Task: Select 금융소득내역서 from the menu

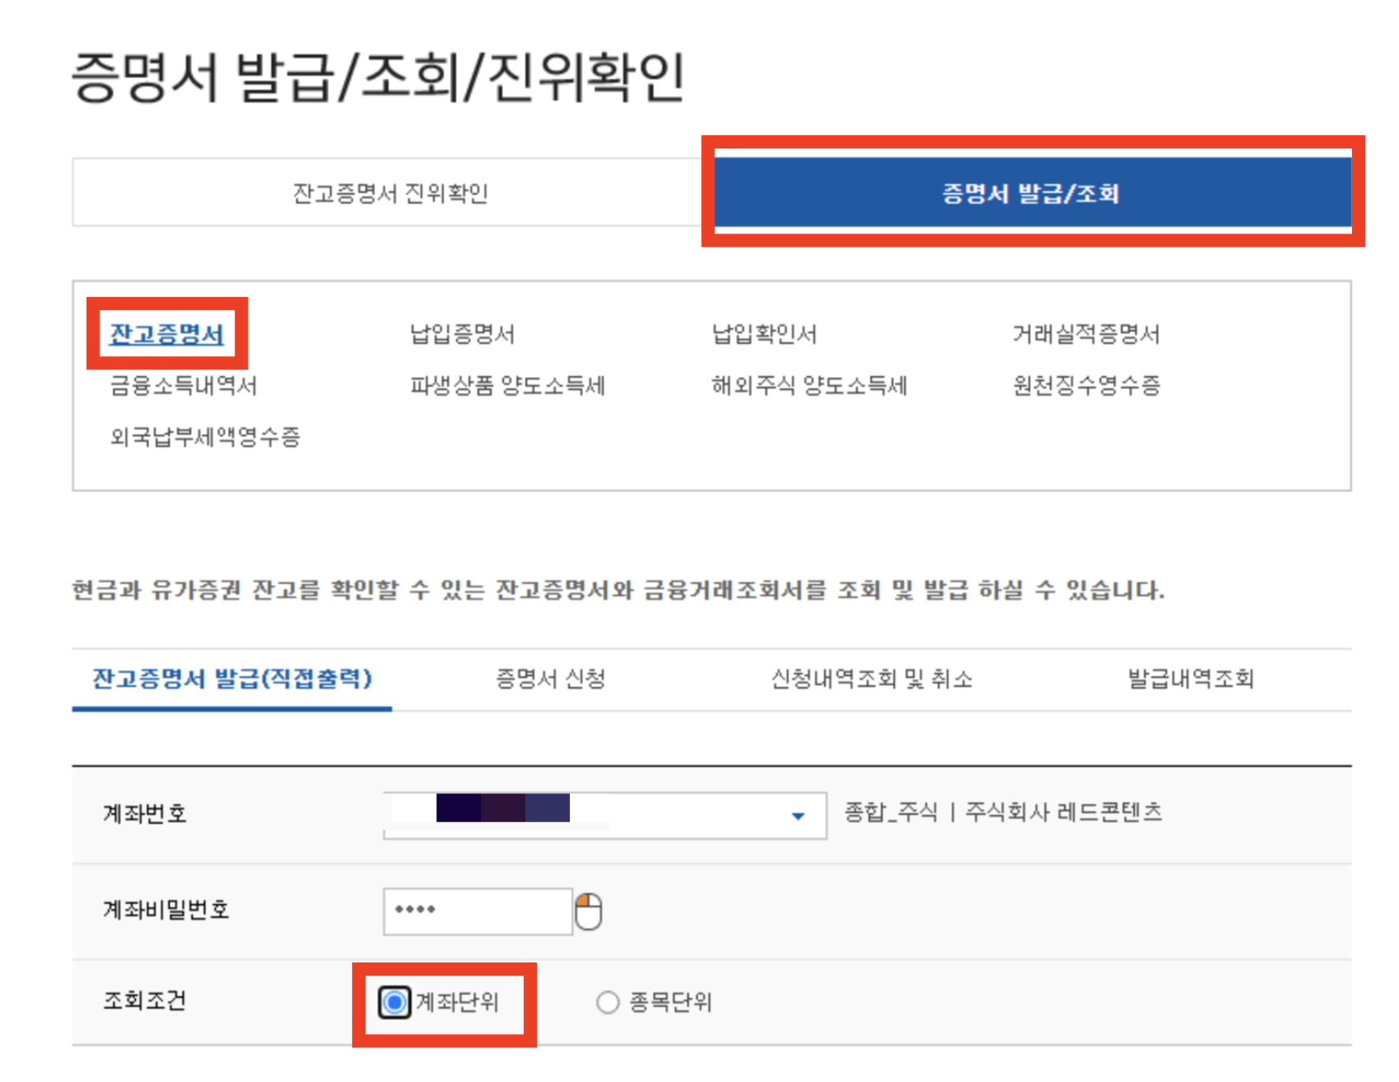Action: (x=182, y=386)
